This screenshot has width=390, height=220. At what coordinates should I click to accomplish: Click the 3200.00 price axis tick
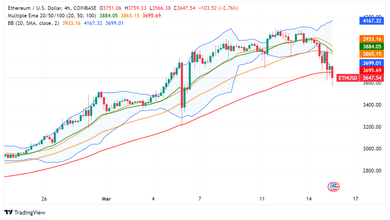(x=372, y=127)
